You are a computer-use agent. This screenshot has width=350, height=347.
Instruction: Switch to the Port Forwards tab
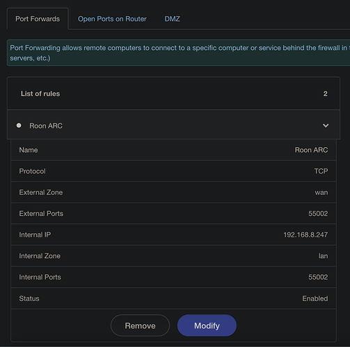coord(38,19)
